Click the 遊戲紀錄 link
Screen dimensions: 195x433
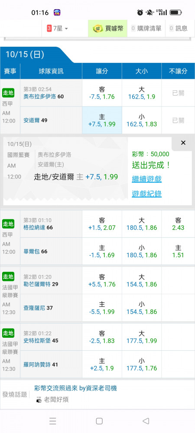tap(146, 194)
